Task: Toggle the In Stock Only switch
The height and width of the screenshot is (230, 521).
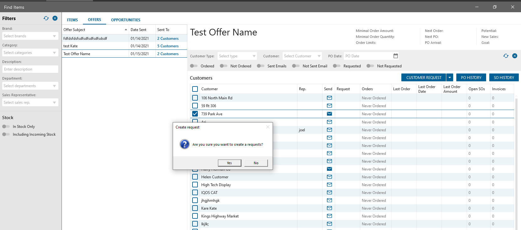Action: click(x=6, y=127)
